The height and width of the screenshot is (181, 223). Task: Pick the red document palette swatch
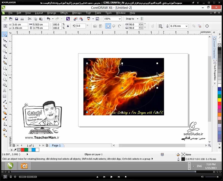tap(23, 150)
